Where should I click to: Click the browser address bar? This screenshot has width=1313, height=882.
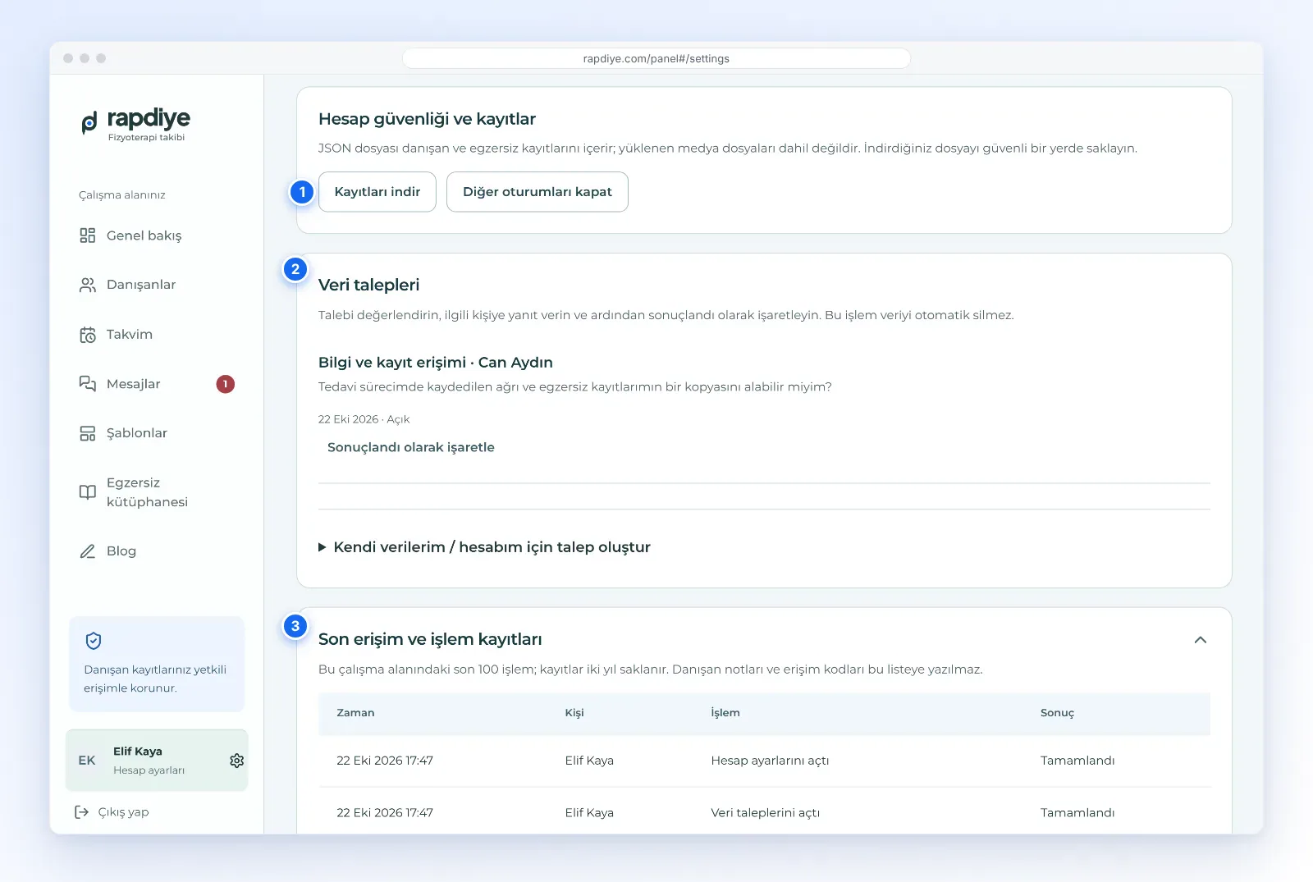[x=656, y=59]
